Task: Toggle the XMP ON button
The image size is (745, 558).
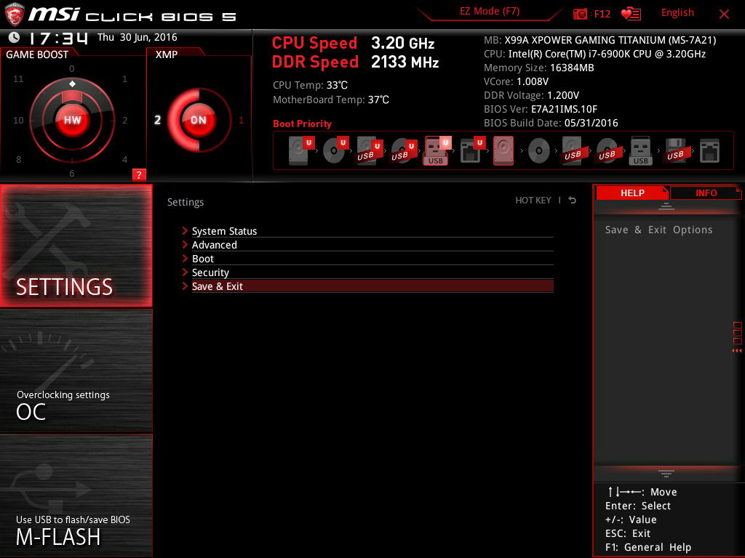Action: [x=198, y=120]
